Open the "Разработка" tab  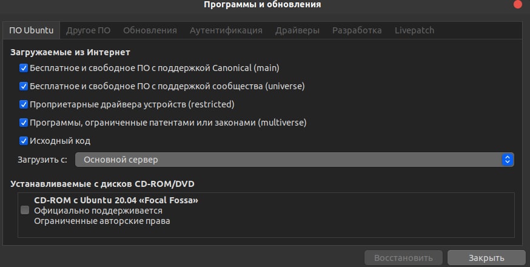(357, 30)
